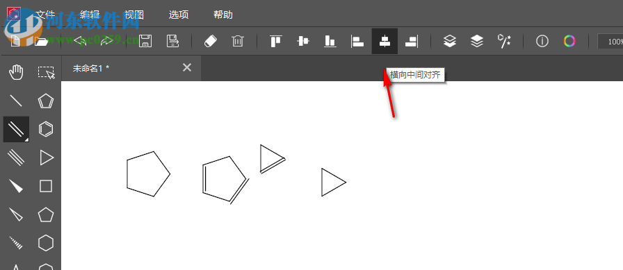Image resolution: width=623 pixels, height=270 pixels.
Task: Select the hollow wedge bond tool
Action: [x=16, y=214]
